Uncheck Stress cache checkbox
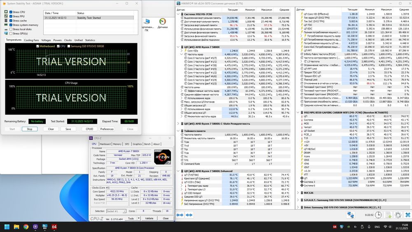 click(11, 21)
